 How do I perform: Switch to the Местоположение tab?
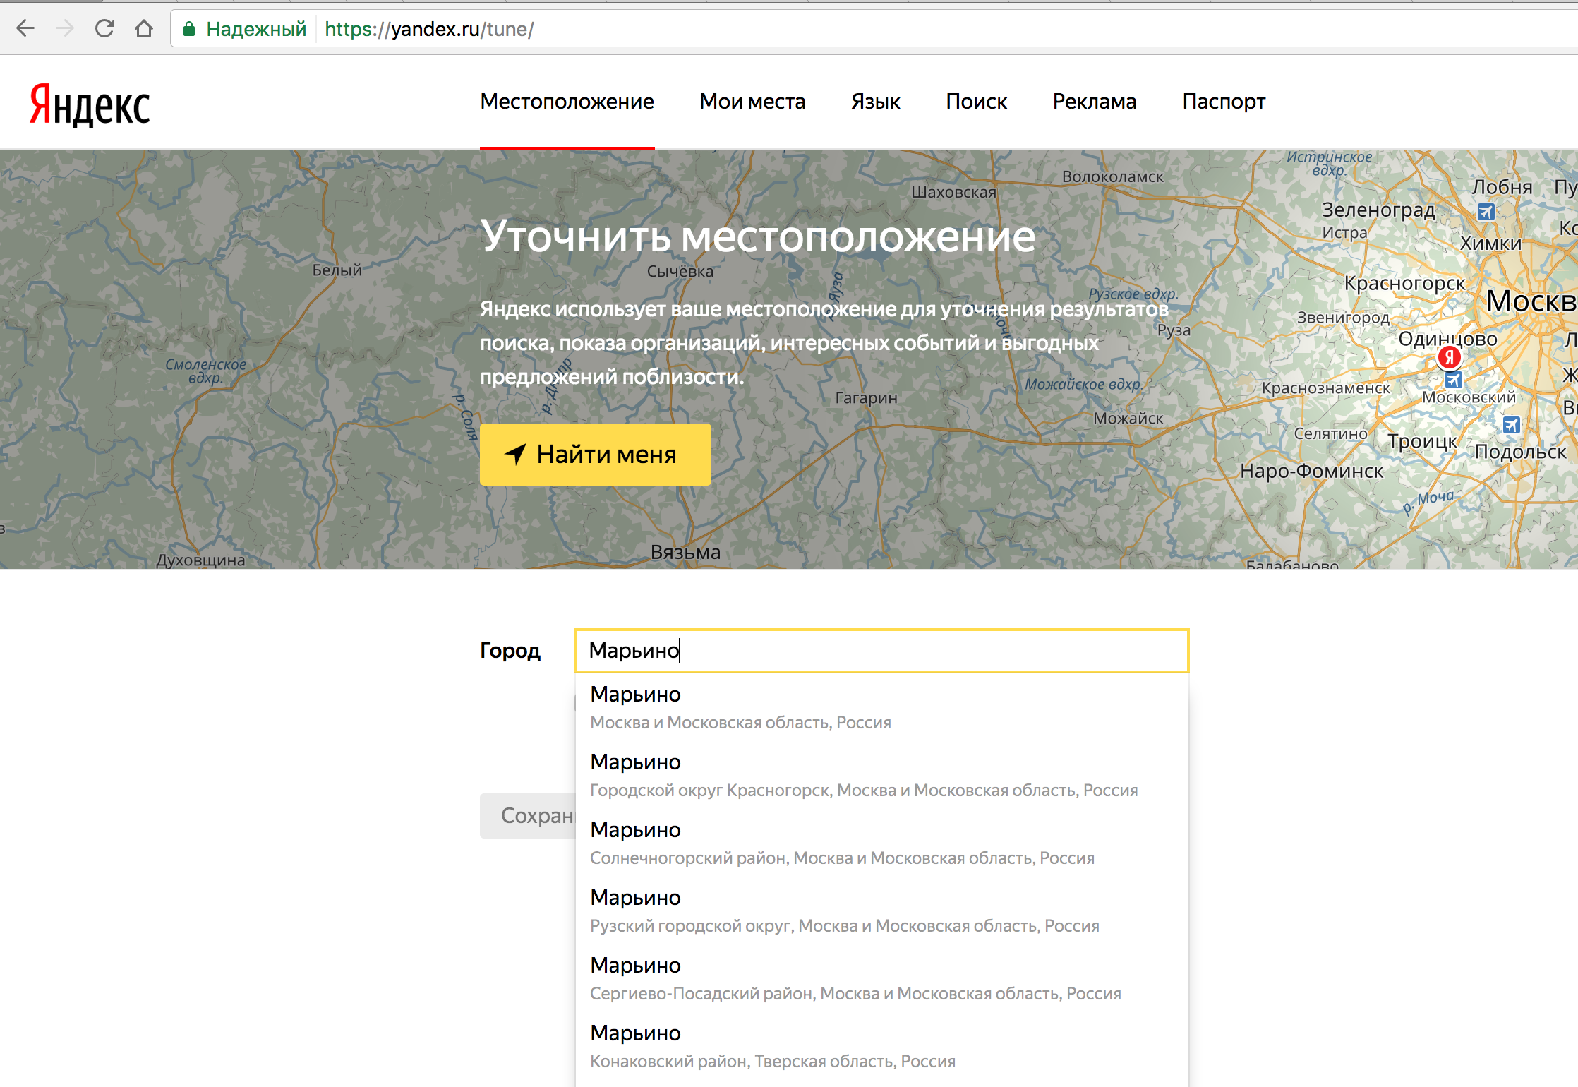click(x=567, y=102)
